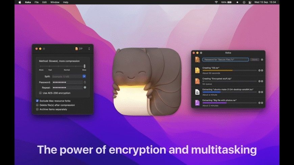Focus the Password for Secure Files.7z field
The height and width of the screenshot is (165, 294).
tap(225, 60)
